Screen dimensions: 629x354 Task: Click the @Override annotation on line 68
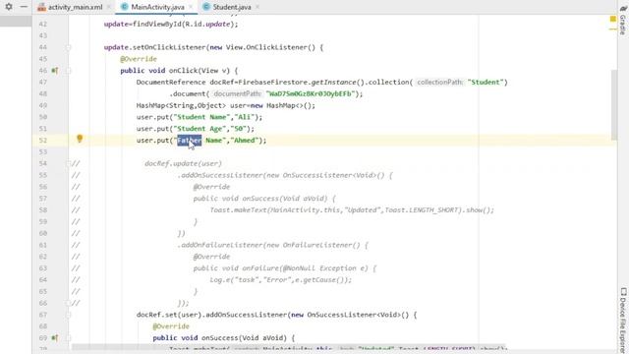(x=171, y=326)
